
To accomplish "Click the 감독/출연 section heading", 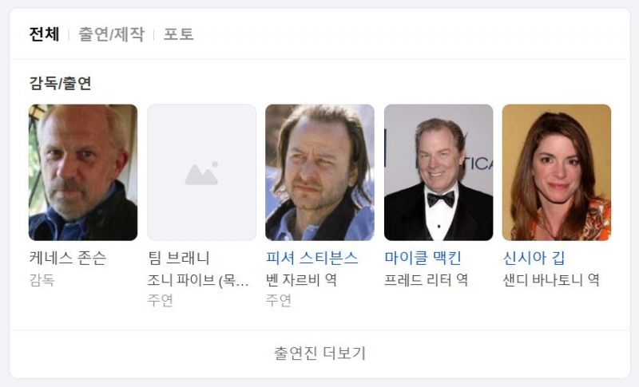I will point(60,83).
